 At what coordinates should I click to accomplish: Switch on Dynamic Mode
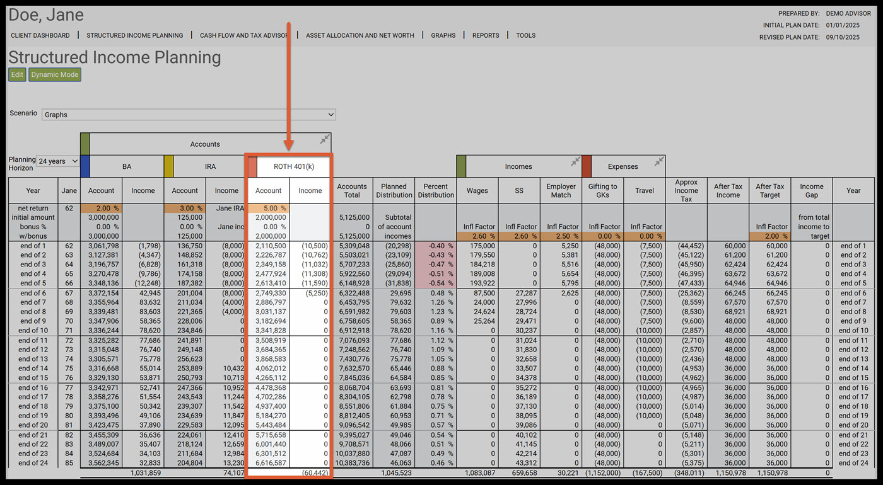click(55, 74)
